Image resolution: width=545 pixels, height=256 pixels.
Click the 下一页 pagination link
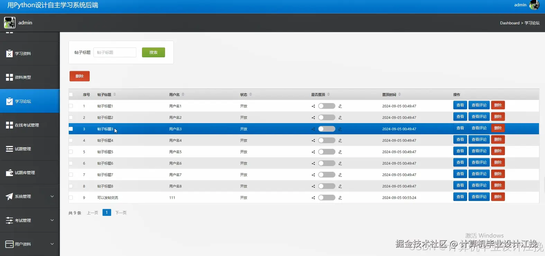[121, 213]
